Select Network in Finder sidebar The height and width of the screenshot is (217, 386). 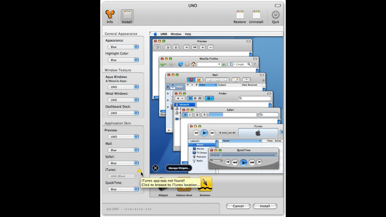[x=184, y=105]
